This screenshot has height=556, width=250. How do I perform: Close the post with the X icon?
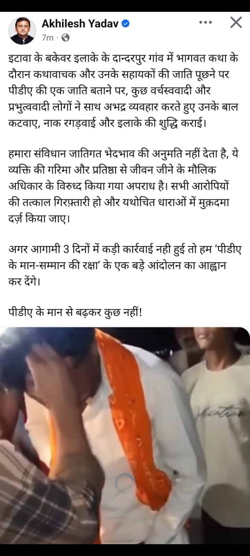236,23
